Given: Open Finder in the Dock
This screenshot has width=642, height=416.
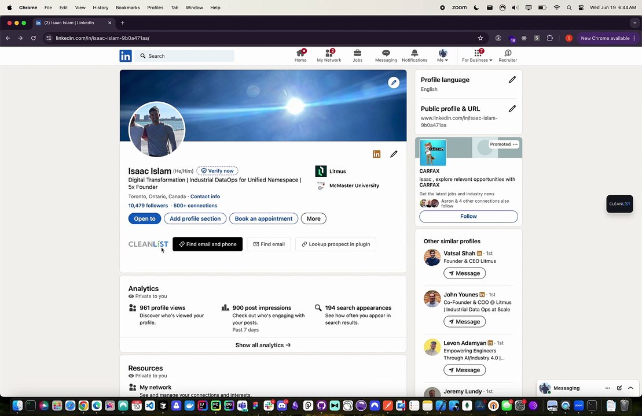Looking at the screenshot, I should pos(17,406).
